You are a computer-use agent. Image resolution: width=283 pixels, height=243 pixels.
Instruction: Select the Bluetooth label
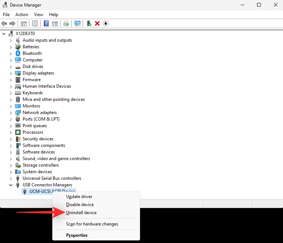[x=32, y=53]
